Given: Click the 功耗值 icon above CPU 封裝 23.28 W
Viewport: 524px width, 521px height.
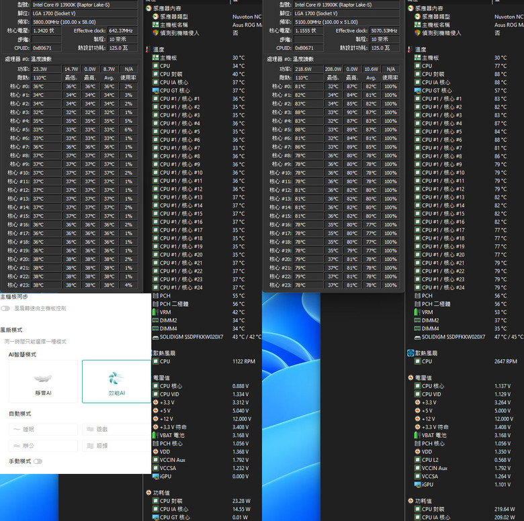Looking at the screenshot, I should point(148,493).
